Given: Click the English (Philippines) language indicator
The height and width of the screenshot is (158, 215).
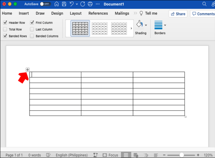Looking at the screenshot, I should pyautogui.click(x=72, y=155).
